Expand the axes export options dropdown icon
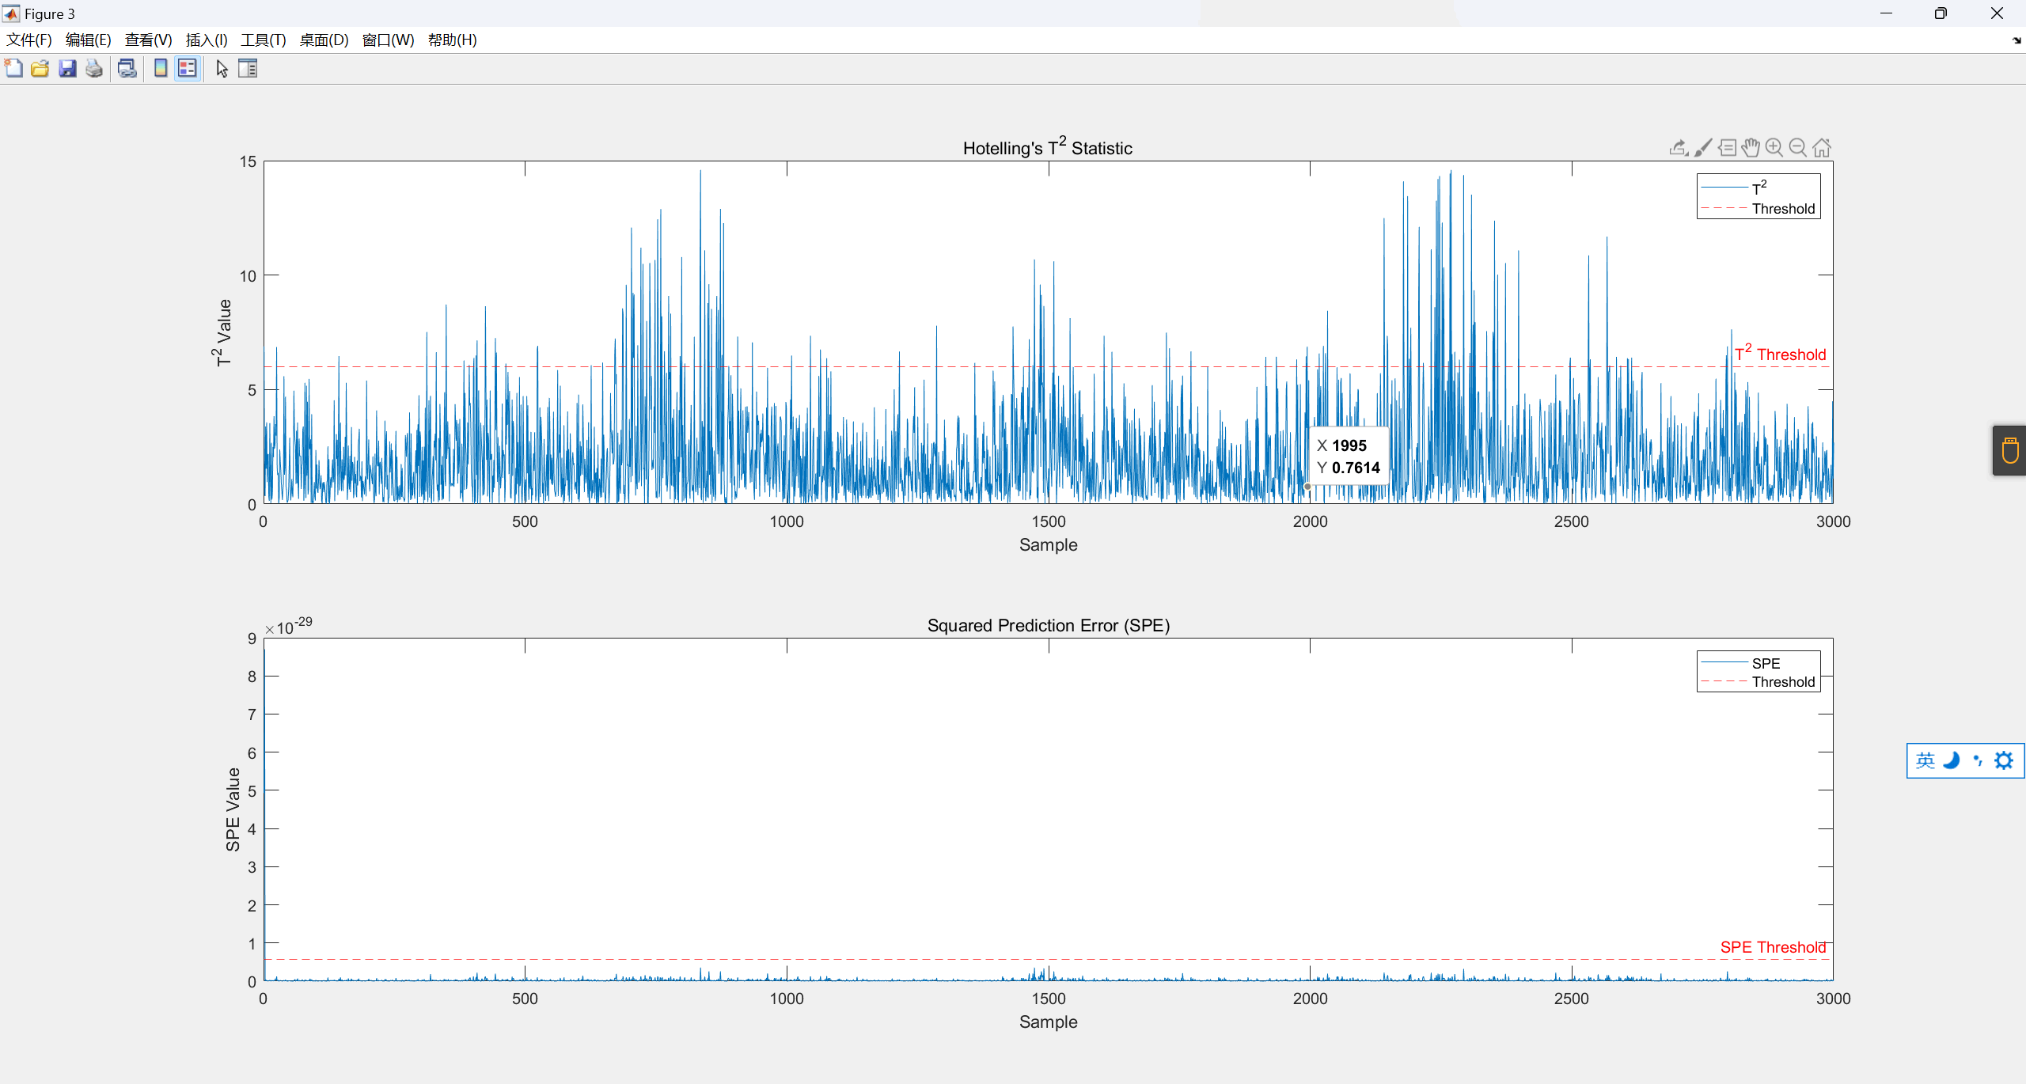The image size is (2026, 1084). [x=1679, y=147]
